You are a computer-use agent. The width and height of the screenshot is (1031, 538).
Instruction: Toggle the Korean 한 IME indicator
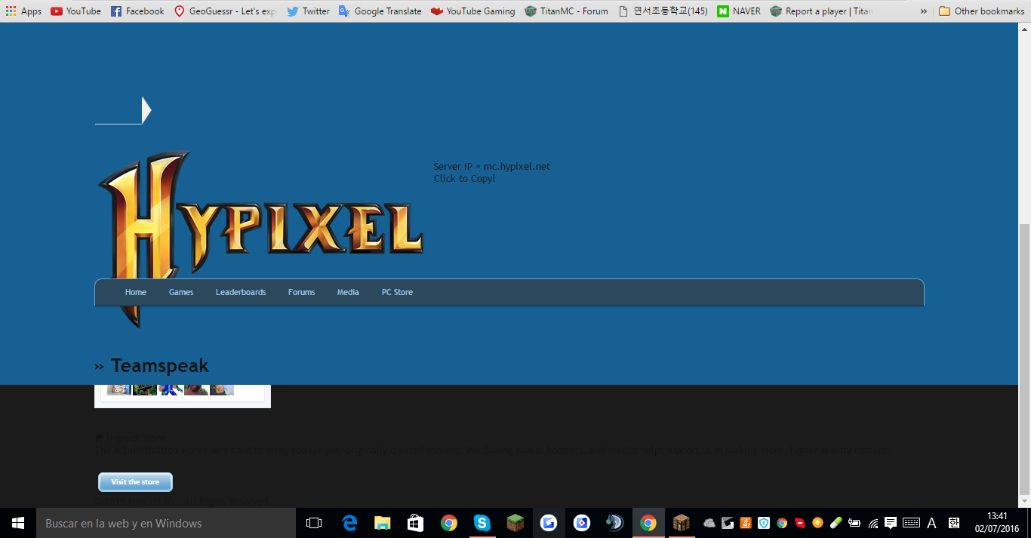[953, 523]
